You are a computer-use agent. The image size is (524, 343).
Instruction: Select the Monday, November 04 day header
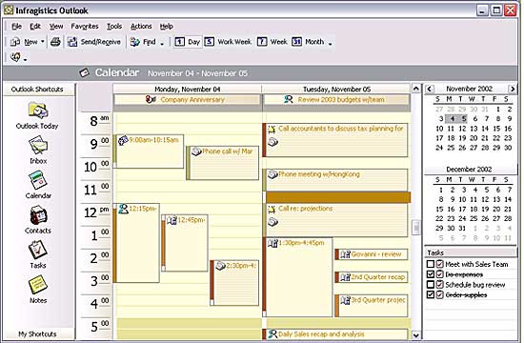[x=187, y=89]
